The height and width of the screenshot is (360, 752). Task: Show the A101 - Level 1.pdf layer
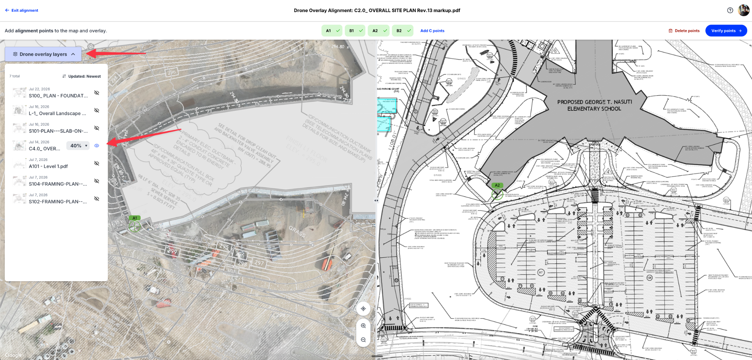(x=97, y=163)
